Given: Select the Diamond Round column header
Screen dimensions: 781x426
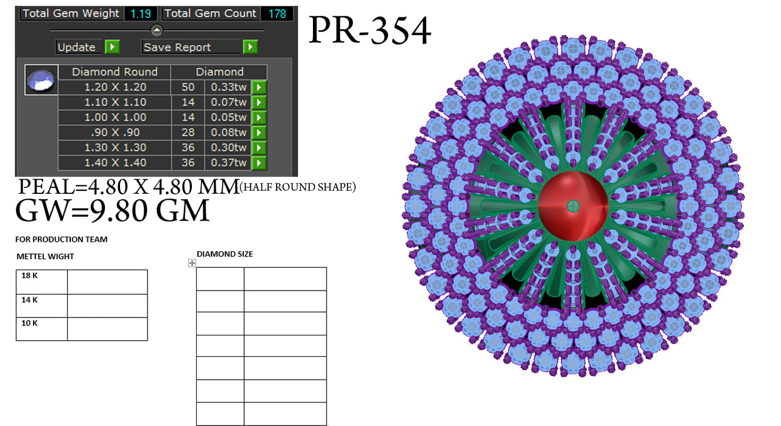Looking at the screenshot, I should pos(115,72).
